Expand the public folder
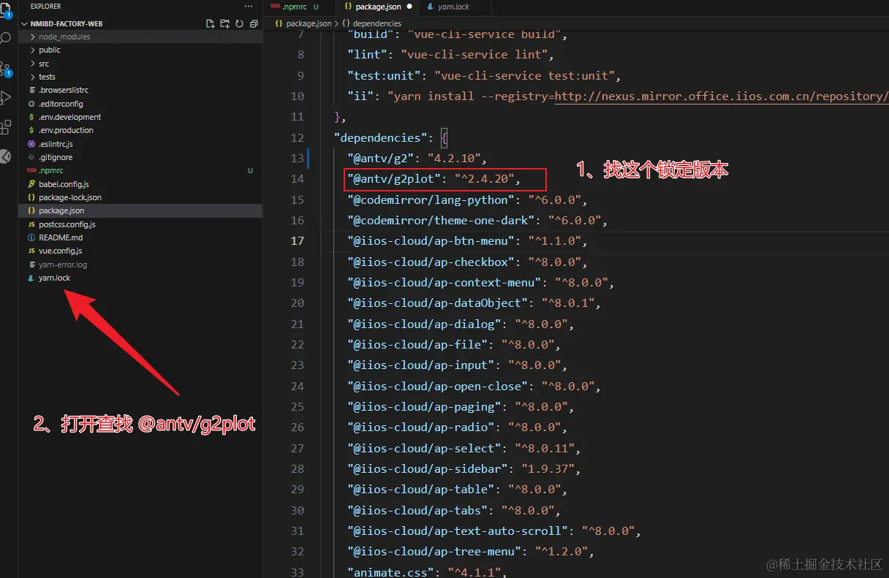This screenshot has height=578, width=889. [x=140, y=50]
